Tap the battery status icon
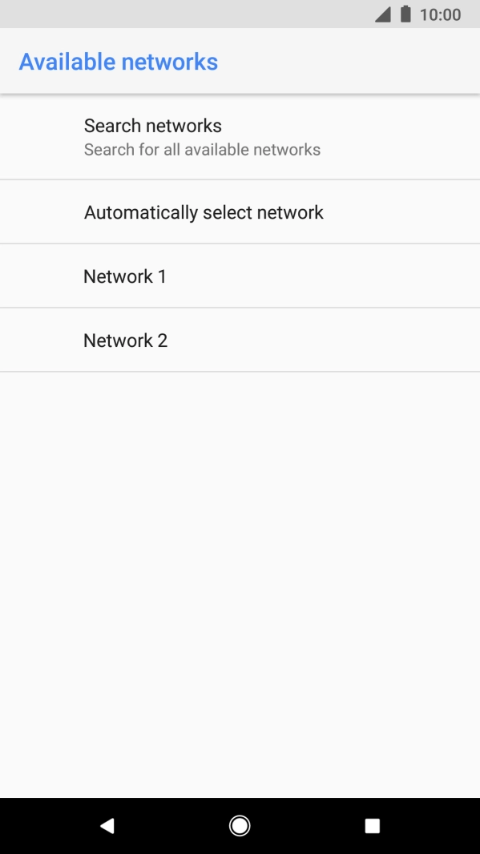The width and height of the screenshot is (480, 854). click(x=404, y=13)
